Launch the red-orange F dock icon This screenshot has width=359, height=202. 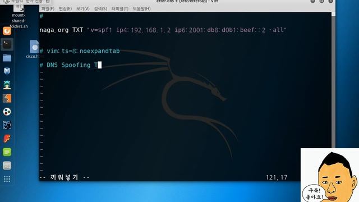pyautogui.click(x=7, y=139)
